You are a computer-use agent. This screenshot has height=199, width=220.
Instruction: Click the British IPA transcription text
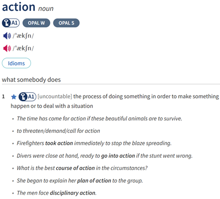click(x=23, y=36)
